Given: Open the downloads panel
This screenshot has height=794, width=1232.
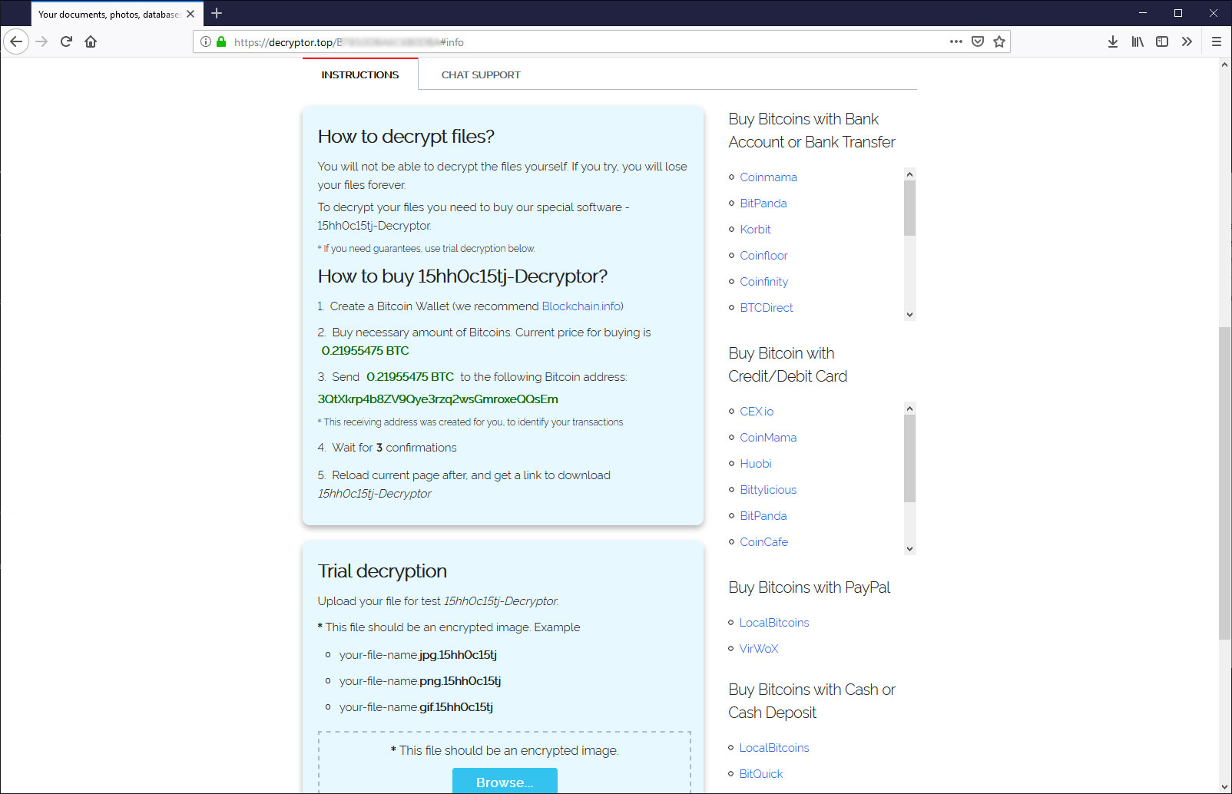Looking at the screenshot, I should point(1112,41).
